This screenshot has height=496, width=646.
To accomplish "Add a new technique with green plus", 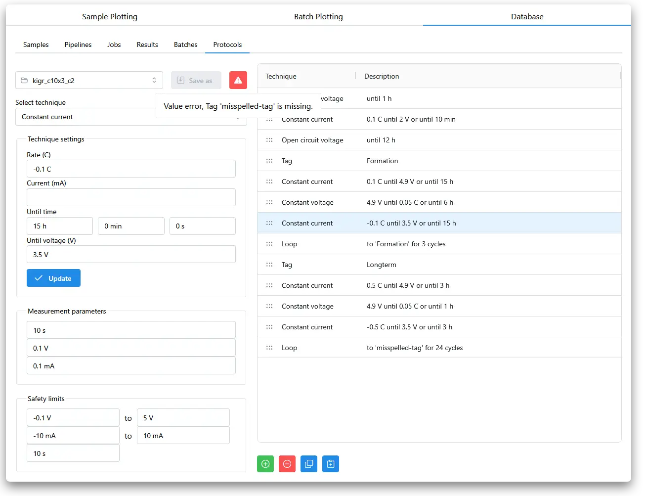I will [x=265, y=464].
